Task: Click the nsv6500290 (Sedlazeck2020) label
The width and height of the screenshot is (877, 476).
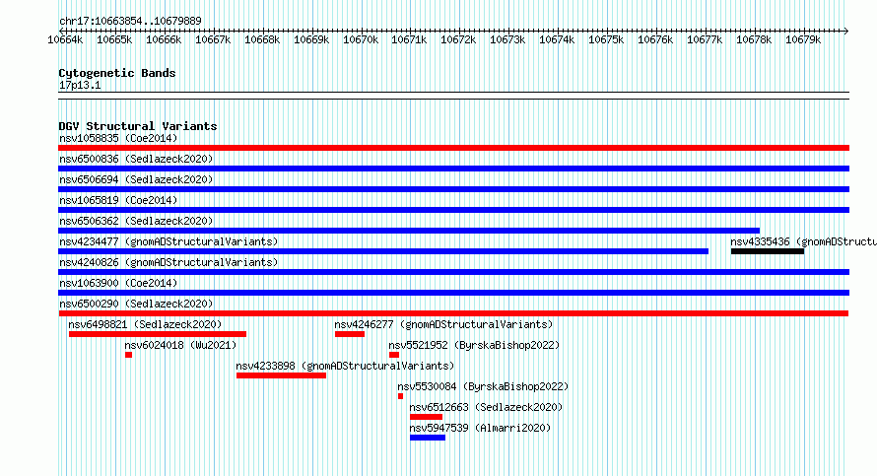Action: click(136, 304)
